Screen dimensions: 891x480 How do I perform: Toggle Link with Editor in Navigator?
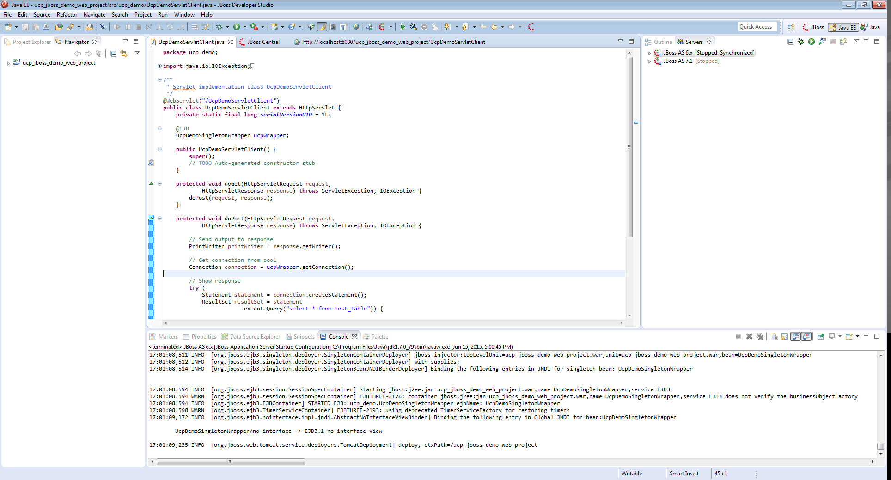[124, 54]
